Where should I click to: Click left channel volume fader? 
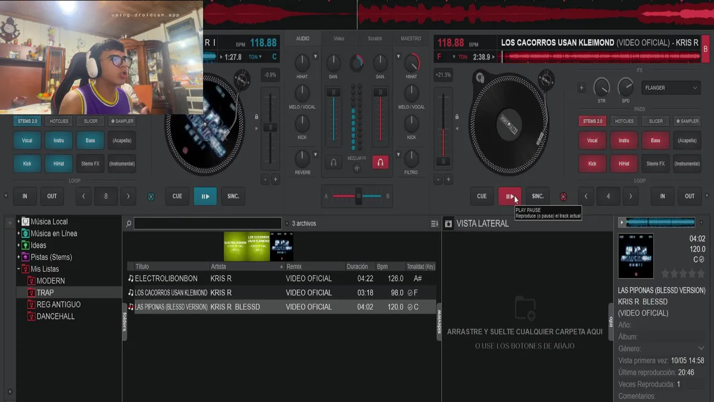334,92
